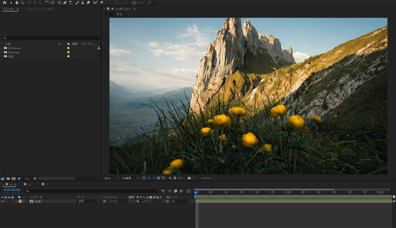The width and height of the screenshot is (396, 228).
Task: Select the Selection arrow tool
Action: tap(11, 3)
